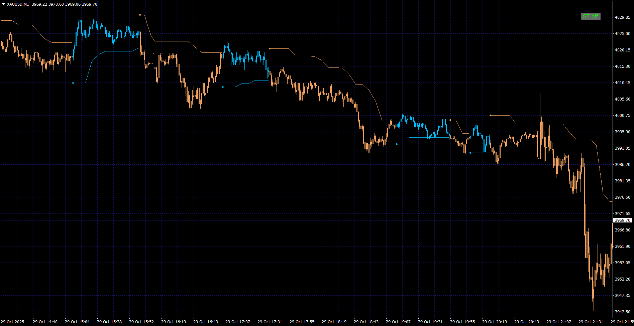Click the 4005.60 price axis label
Screen dimensions: 634x326
point(622,99)
